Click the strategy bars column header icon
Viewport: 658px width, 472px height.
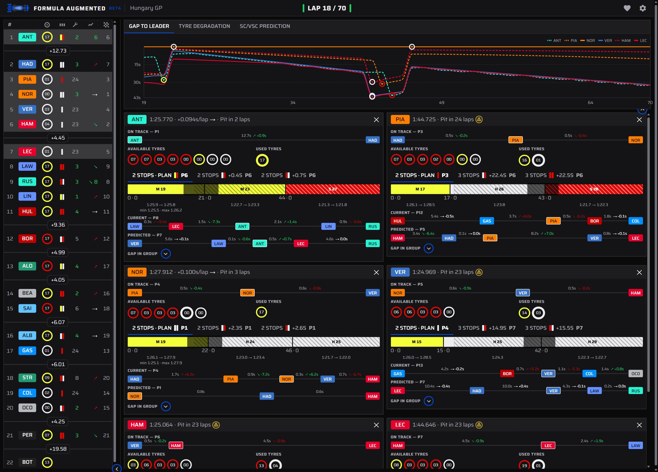pos(62,25)
